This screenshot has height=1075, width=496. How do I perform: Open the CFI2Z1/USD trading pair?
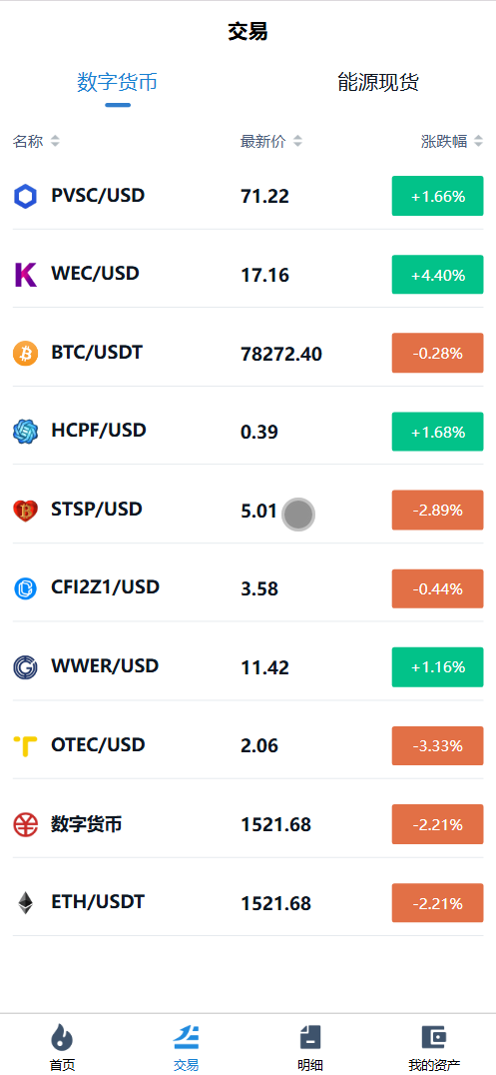click(x=248, y=588)
